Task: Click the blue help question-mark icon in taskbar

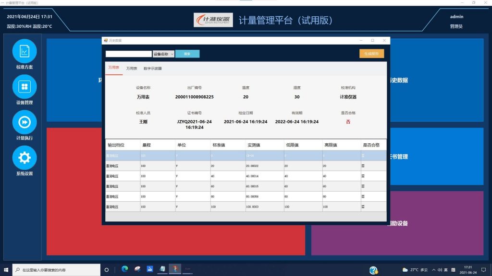Action: point(373,270)
